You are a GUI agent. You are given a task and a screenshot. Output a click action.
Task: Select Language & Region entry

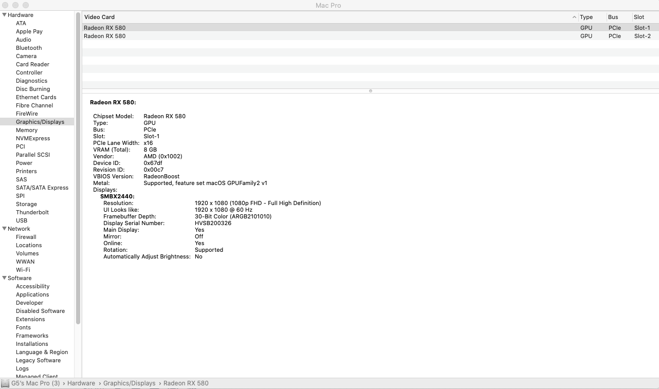pos(42,352)
